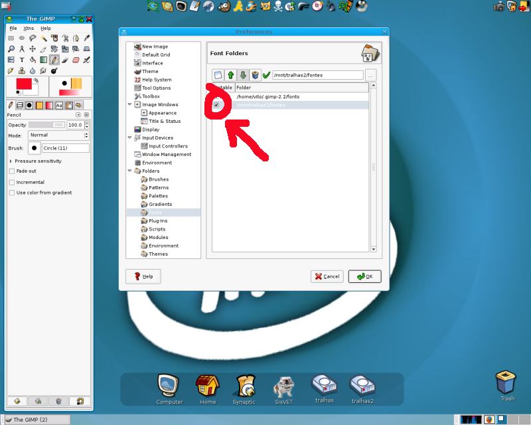Viewport: 531px width, 425px height.
Task: Move selected font folder down
Action: (243, 75)
